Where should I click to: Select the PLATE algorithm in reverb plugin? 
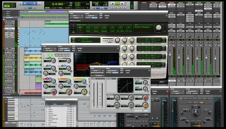pos(190,99)
